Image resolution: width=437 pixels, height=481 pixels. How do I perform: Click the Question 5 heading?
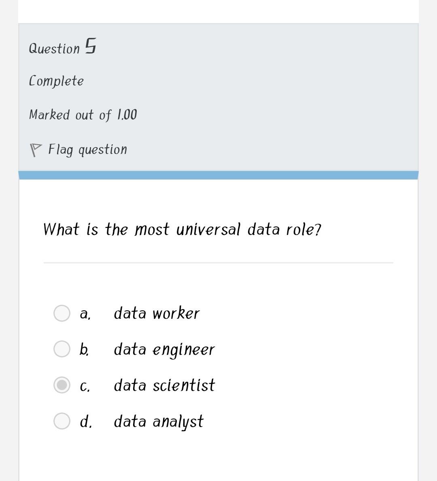point(62,47)
